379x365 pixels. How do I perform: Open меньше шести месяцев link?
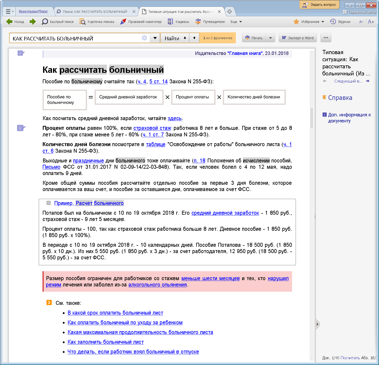point(211,278)
